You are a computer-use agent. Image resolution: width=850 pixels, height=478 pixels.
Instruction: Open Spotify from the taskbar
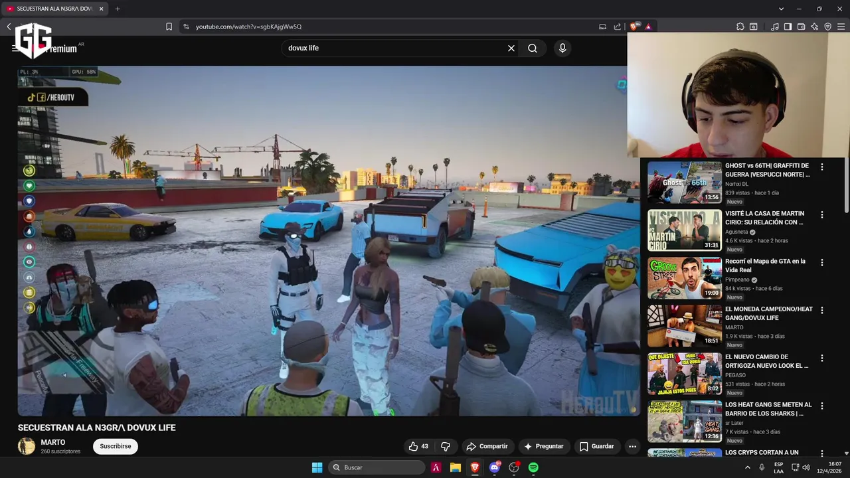[x=533, y=467]
